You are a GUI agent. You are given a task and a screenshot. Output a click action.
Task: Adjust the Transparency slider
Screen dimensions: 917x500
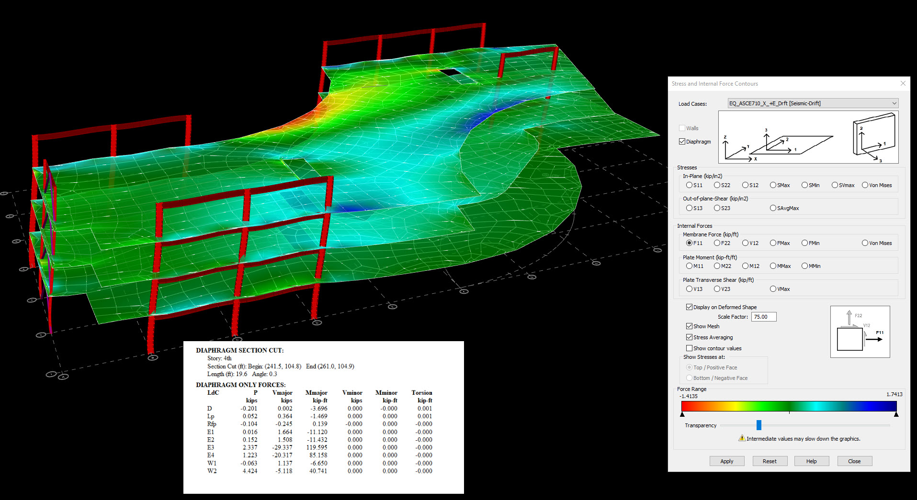(x=759, y=425)
